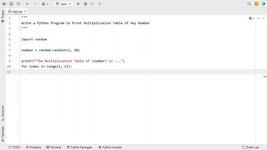Screen dimensions: 267x150
Task: Collapse docstring fold marker at line 1
Action: [20, 17]
